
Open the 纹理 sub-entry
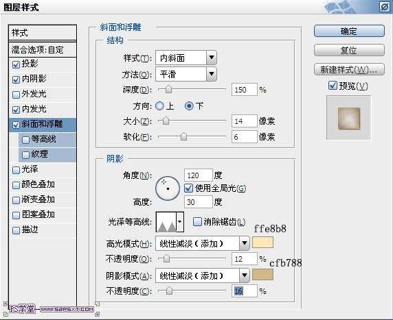47,154
